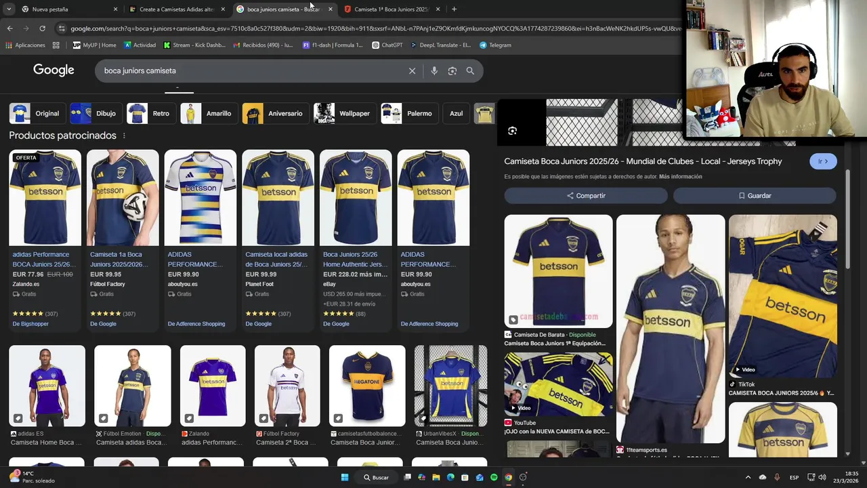The width and height of the screenshot is (867, 488).
Task: Open DeepL Translate bookmark
Action: [x=440, y=45]
